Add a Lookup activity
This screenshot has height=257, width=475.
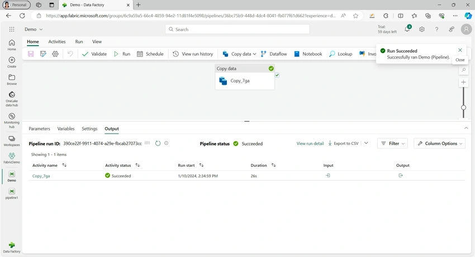pyautogui.click(x=341, y=54)
